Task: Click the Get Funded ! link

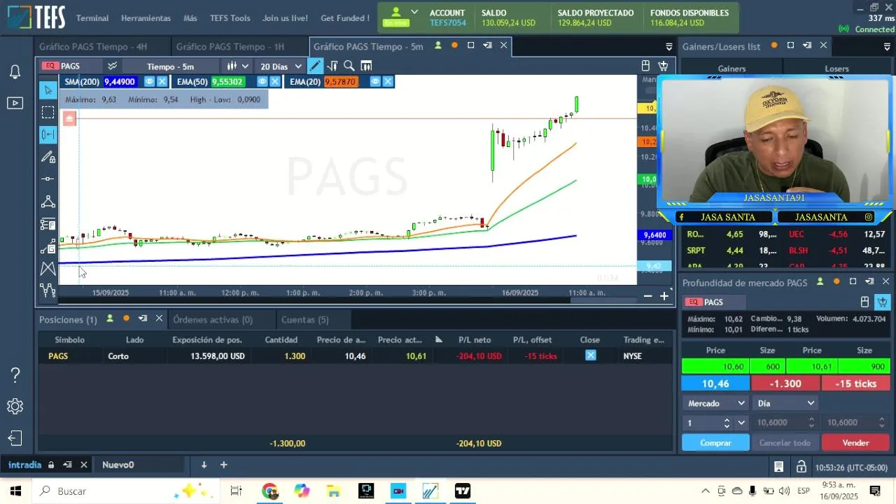Action: tap(345, 18)
